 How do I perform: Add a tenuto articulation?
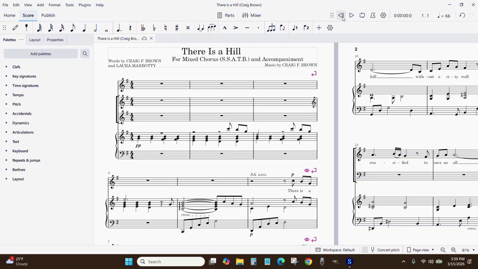pyautogui.click(x=247, y=28)
